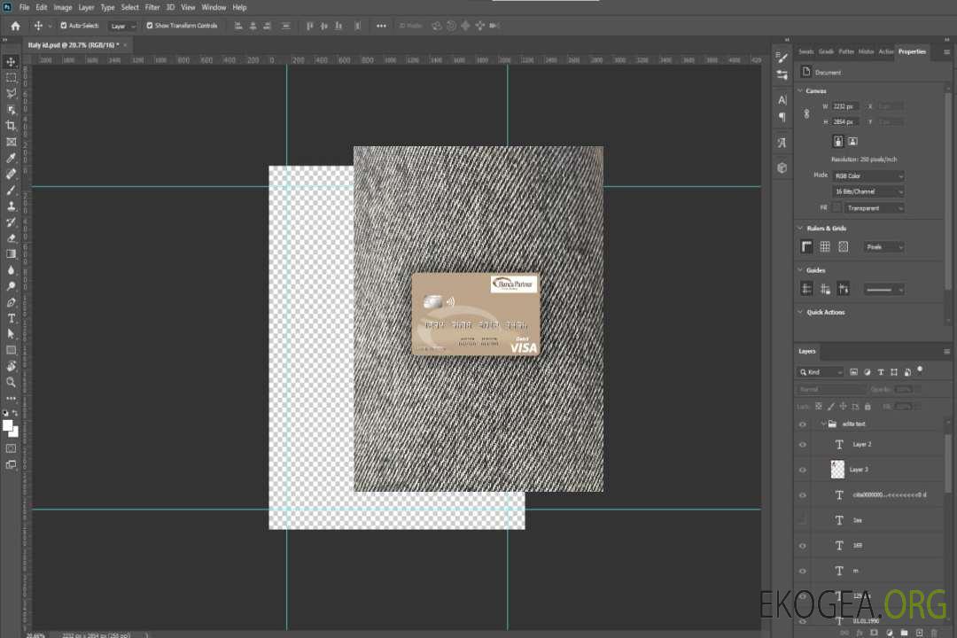957x638 pixels.
Task: Choose the Lasso tool
Action: 12,93
